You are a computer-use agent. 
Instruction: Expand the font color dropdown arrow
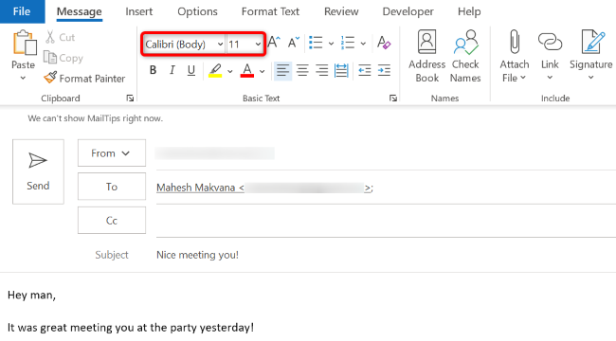pos(262,71)
